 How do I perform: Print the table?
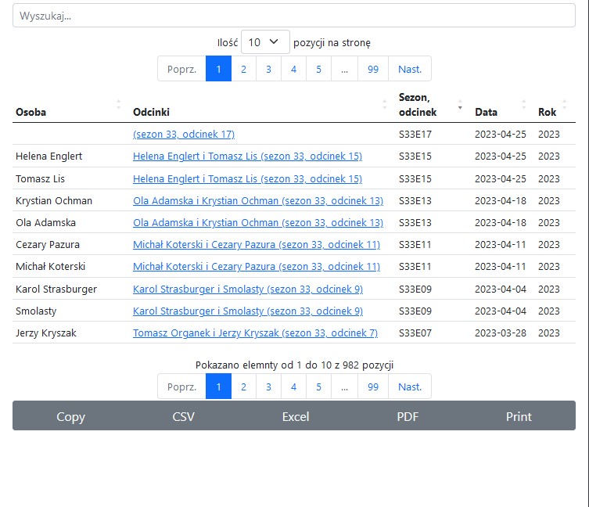click(519, 416)
